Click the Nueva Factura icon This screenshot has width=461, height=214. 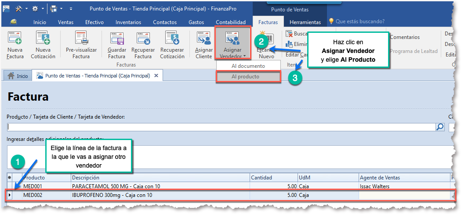[15, 38]
